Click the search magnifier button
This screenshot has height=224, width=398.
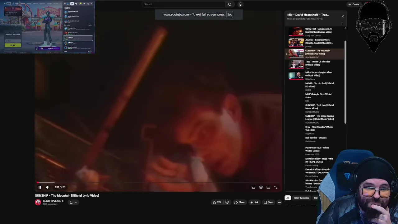[230, 4]
